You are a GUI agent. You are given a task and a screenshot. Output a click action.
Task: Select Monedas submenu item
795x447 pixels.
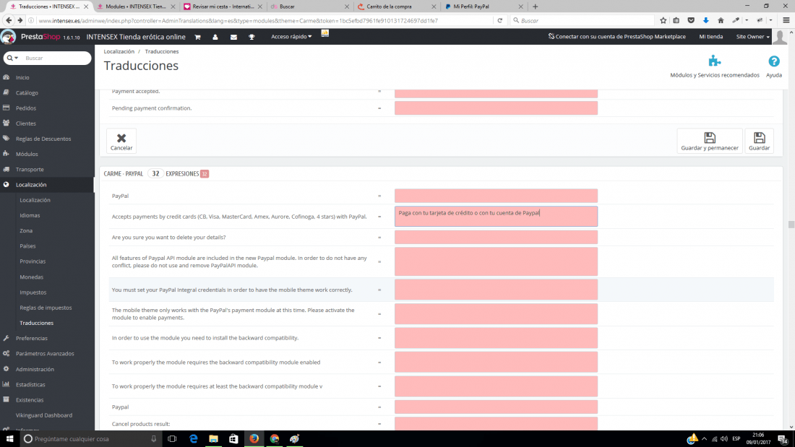31,277
